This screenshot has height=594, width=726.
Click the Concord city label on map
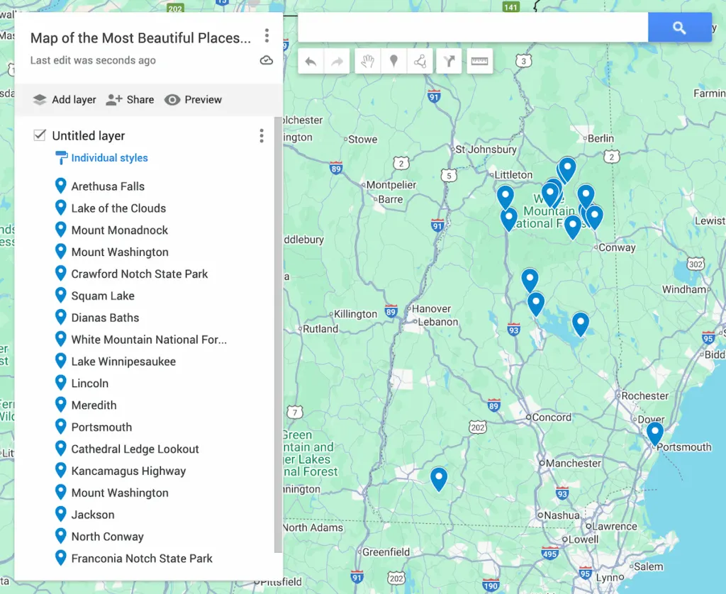[552, 417]
